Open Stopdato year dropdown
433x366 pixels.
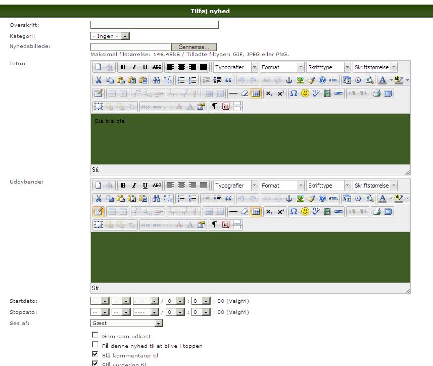tap(146, 312)
